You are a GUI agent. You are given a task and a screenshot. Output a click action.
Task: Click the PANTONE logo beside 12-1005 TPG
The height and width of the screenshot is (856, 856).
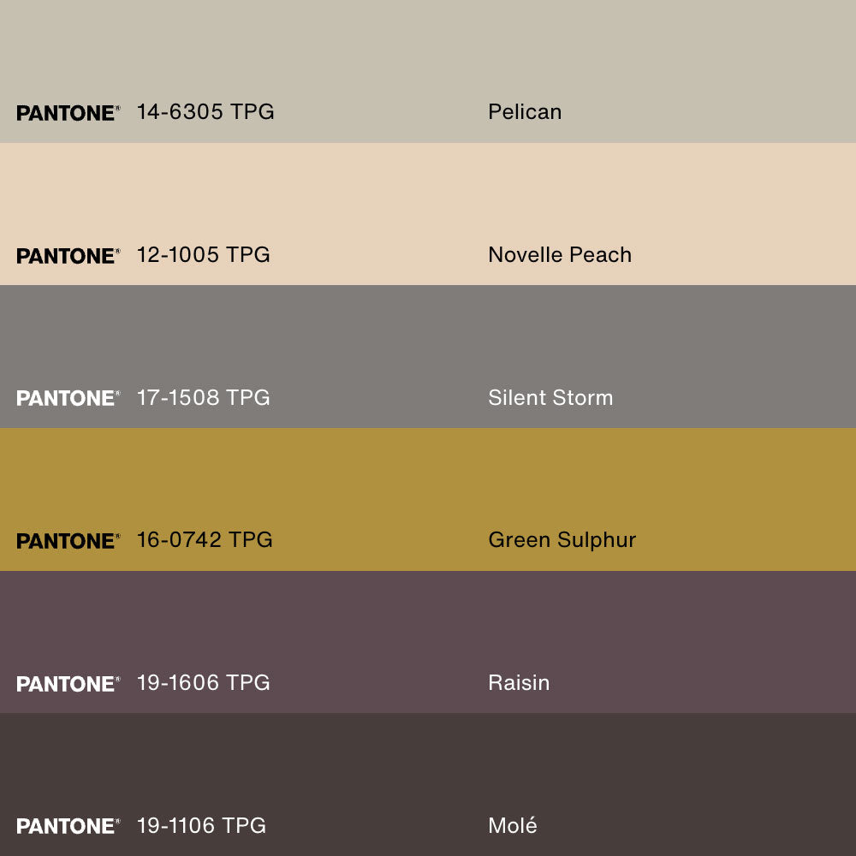68,256
